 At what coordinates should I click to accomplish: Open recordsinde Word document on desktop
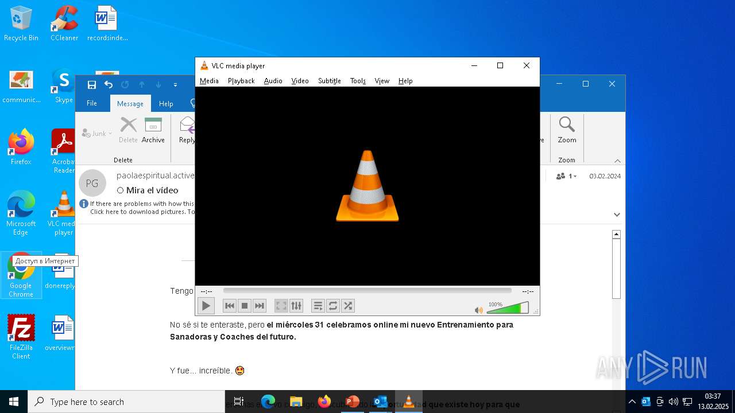pos(107,24)
